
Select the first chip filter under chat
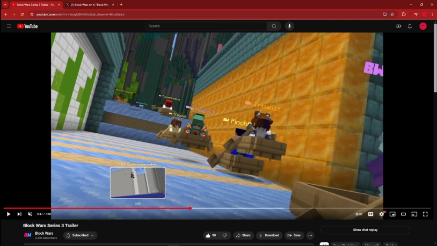[324, 244]
